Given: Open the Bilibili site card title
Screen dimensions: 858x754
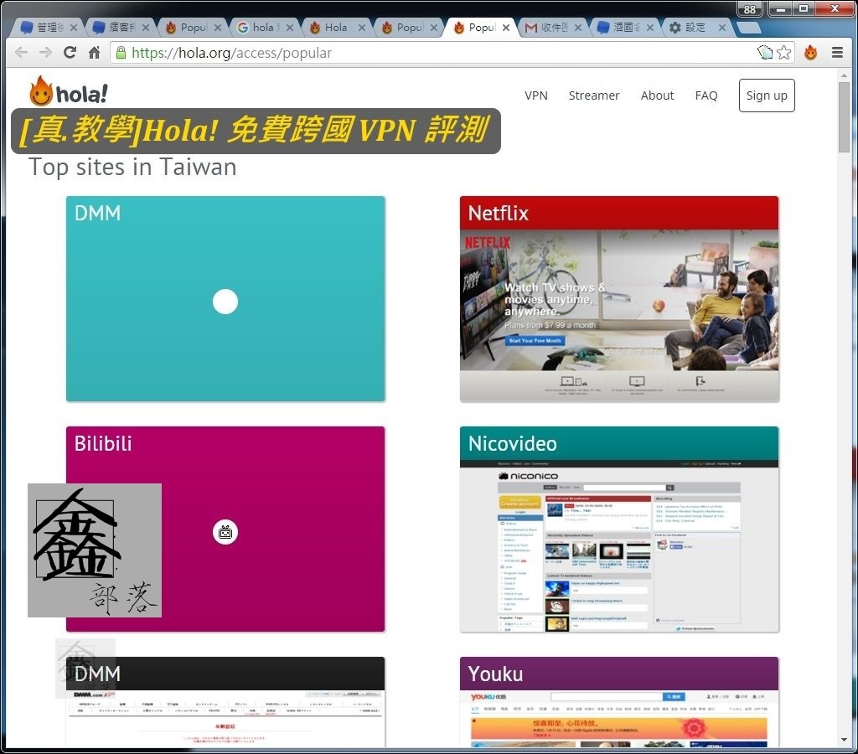Looking at the screenshot, I should (103, 443).
